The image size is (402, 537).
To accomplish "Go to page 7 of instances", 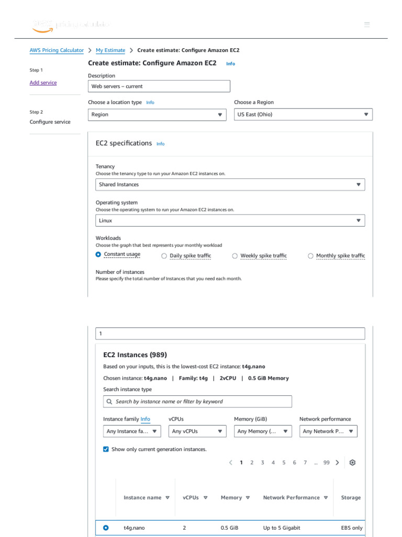I will pyautogui.click(x=305, y=463).
